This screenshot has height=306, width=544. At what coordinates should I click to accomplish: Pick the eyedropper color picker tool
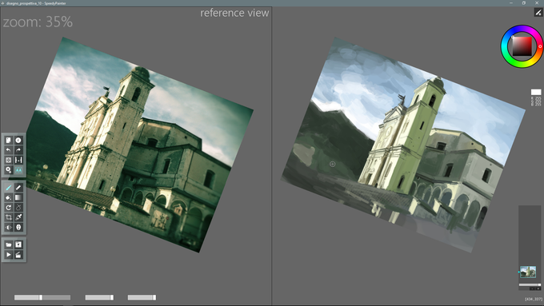18,217
